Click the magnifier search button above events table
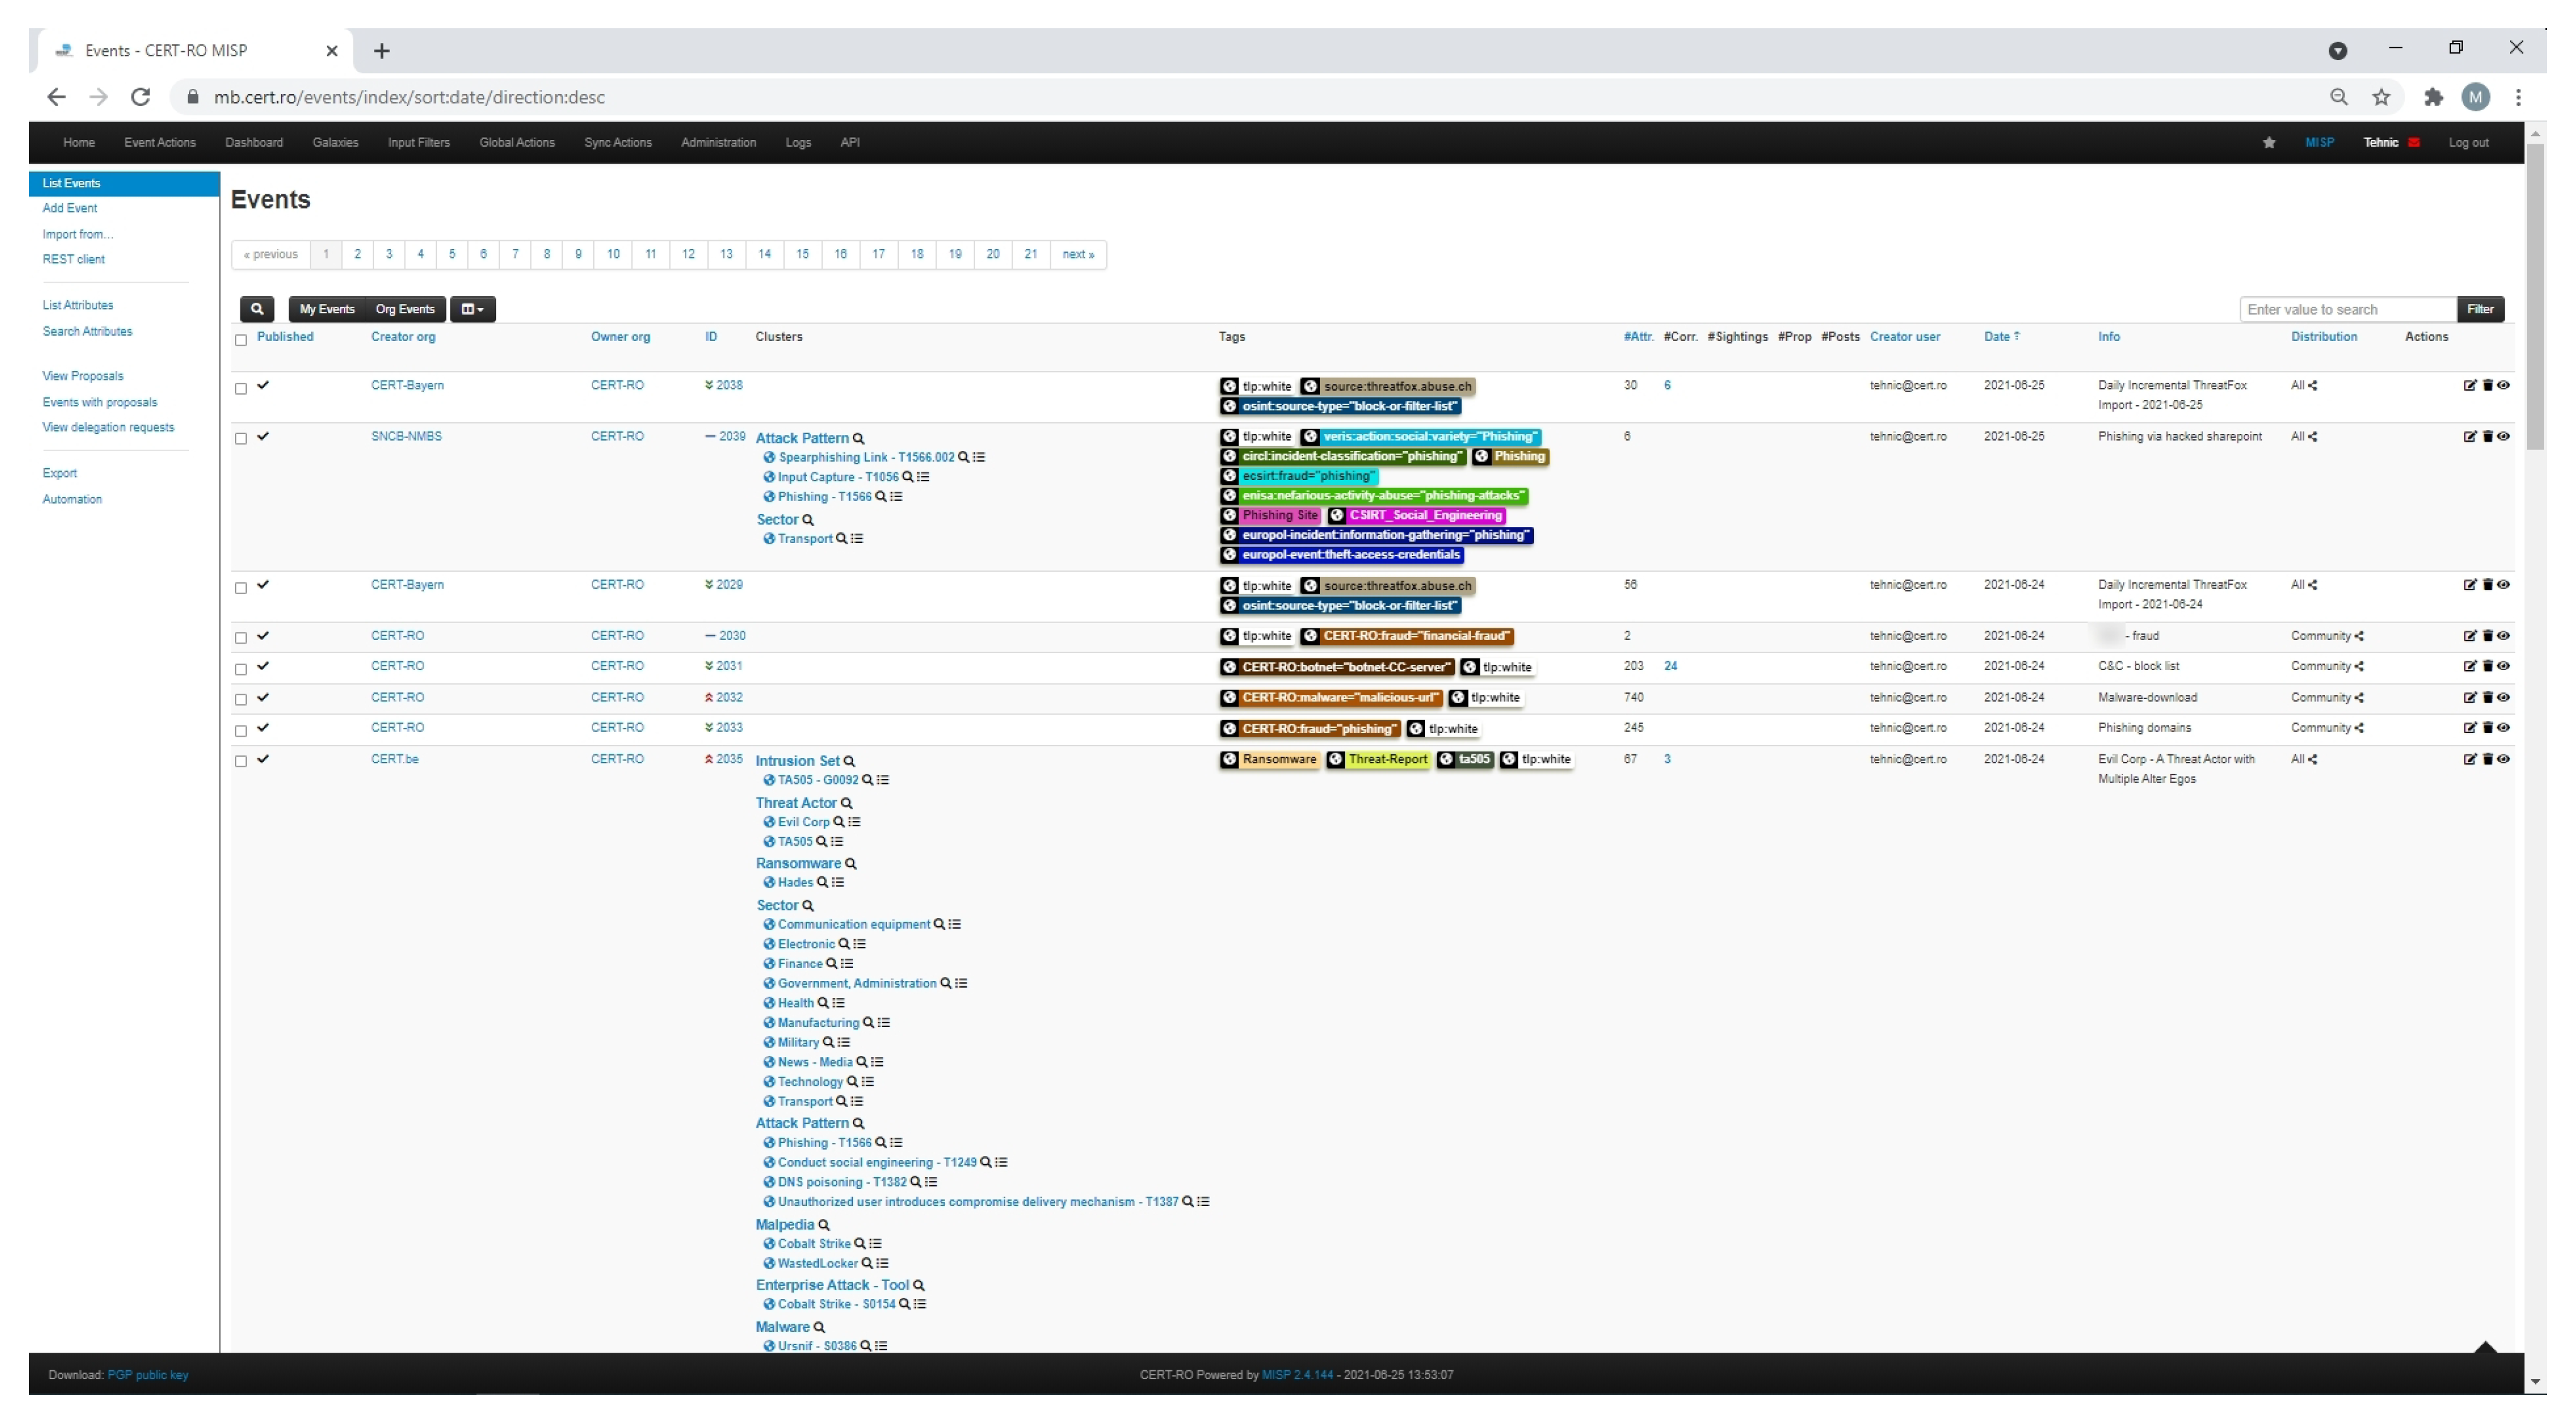The height and width of the screenshot is (1418, 2576). (x=257, y=309)
